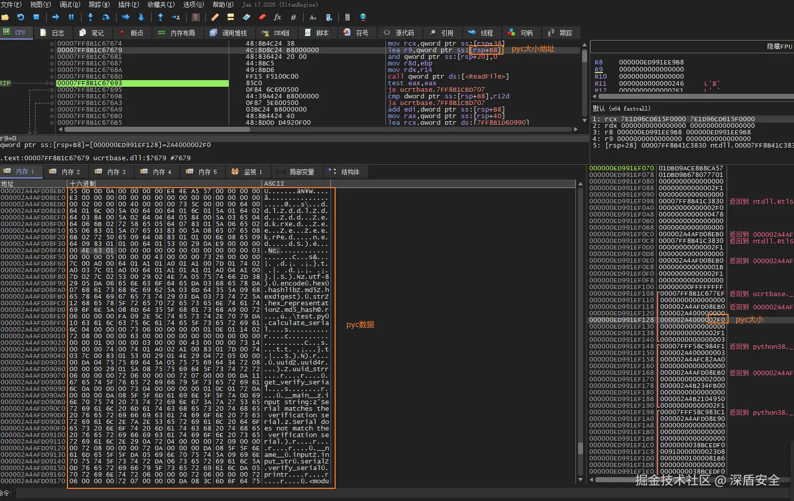
Task: Open the calling convention dropdown (x64 fastcall)
Action: coord(622,109)
